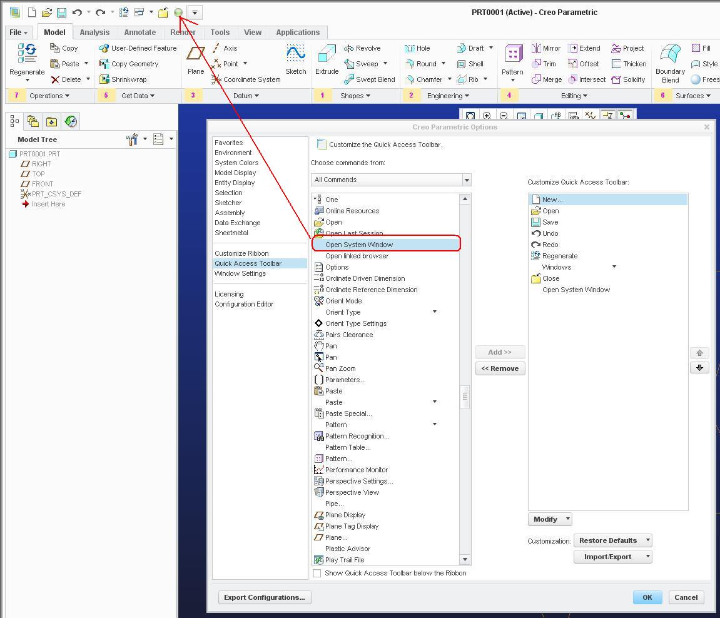720x618 pixels.
Task: Open the quick access toolbar customize arrow
Action: click(x=195, y=13)
